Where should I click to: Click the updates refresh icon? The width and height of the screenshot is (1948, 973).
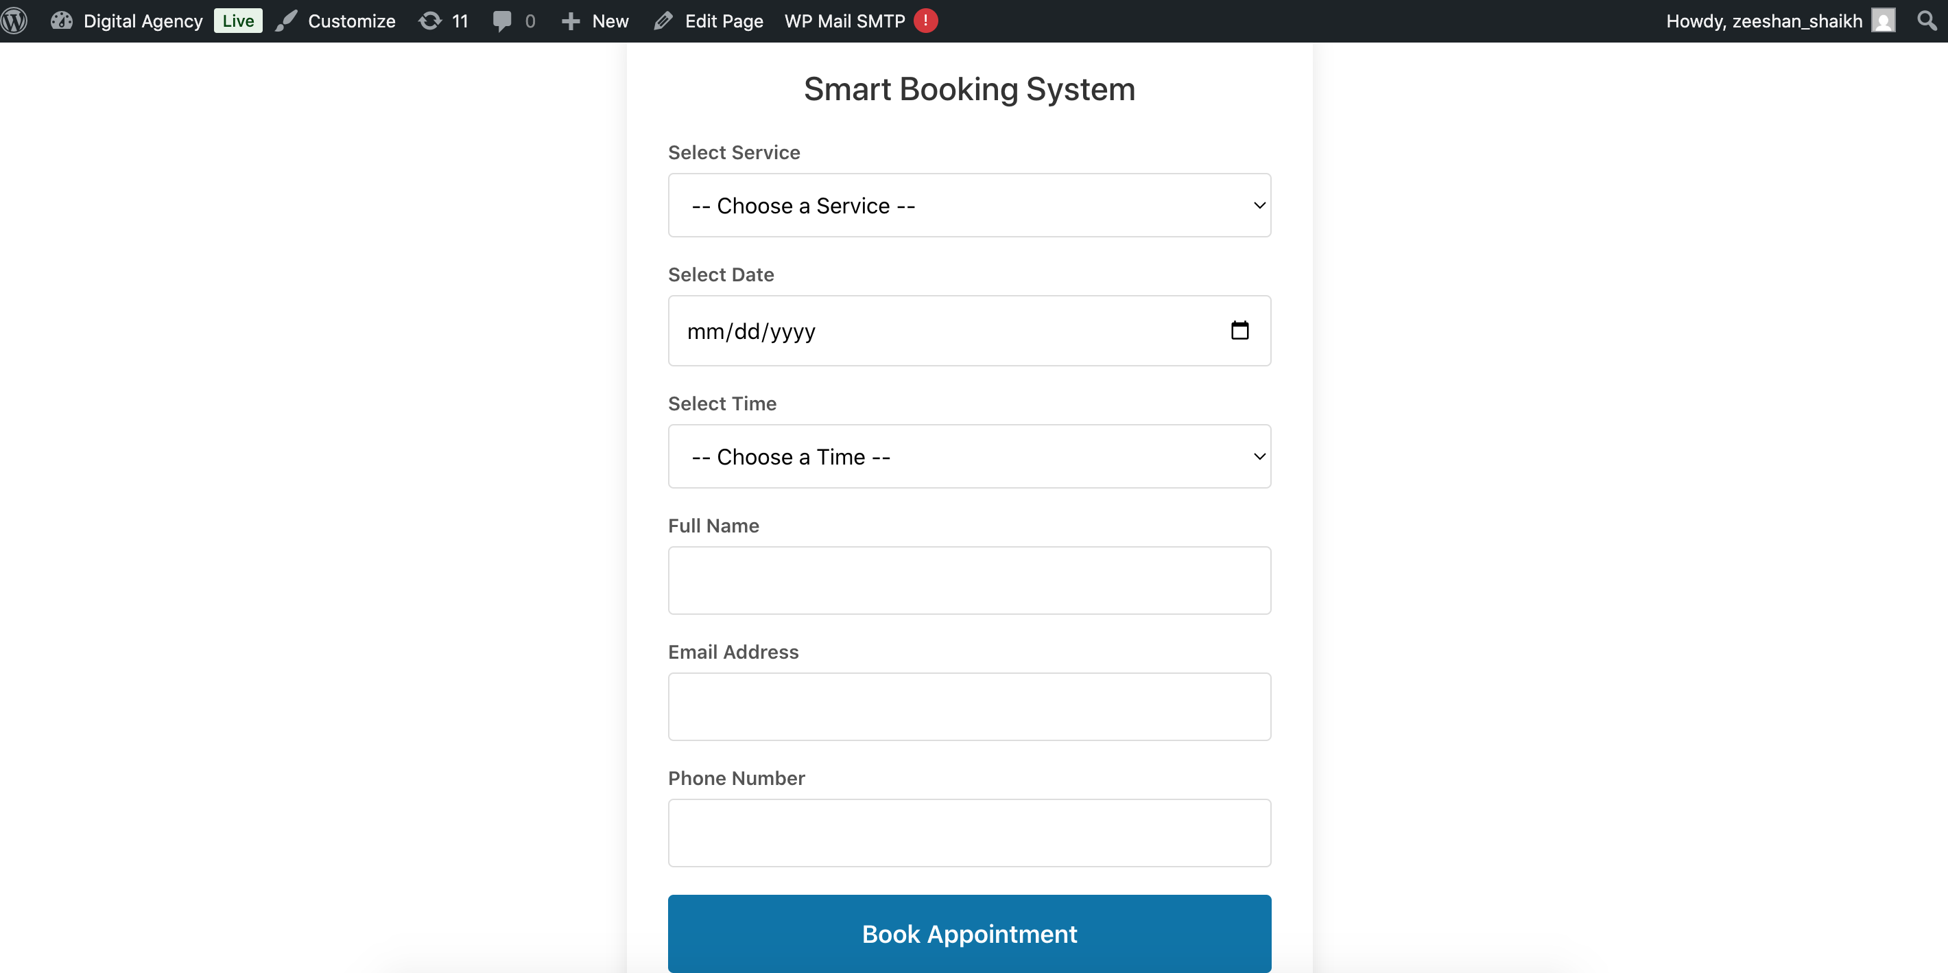pos(429,21)
